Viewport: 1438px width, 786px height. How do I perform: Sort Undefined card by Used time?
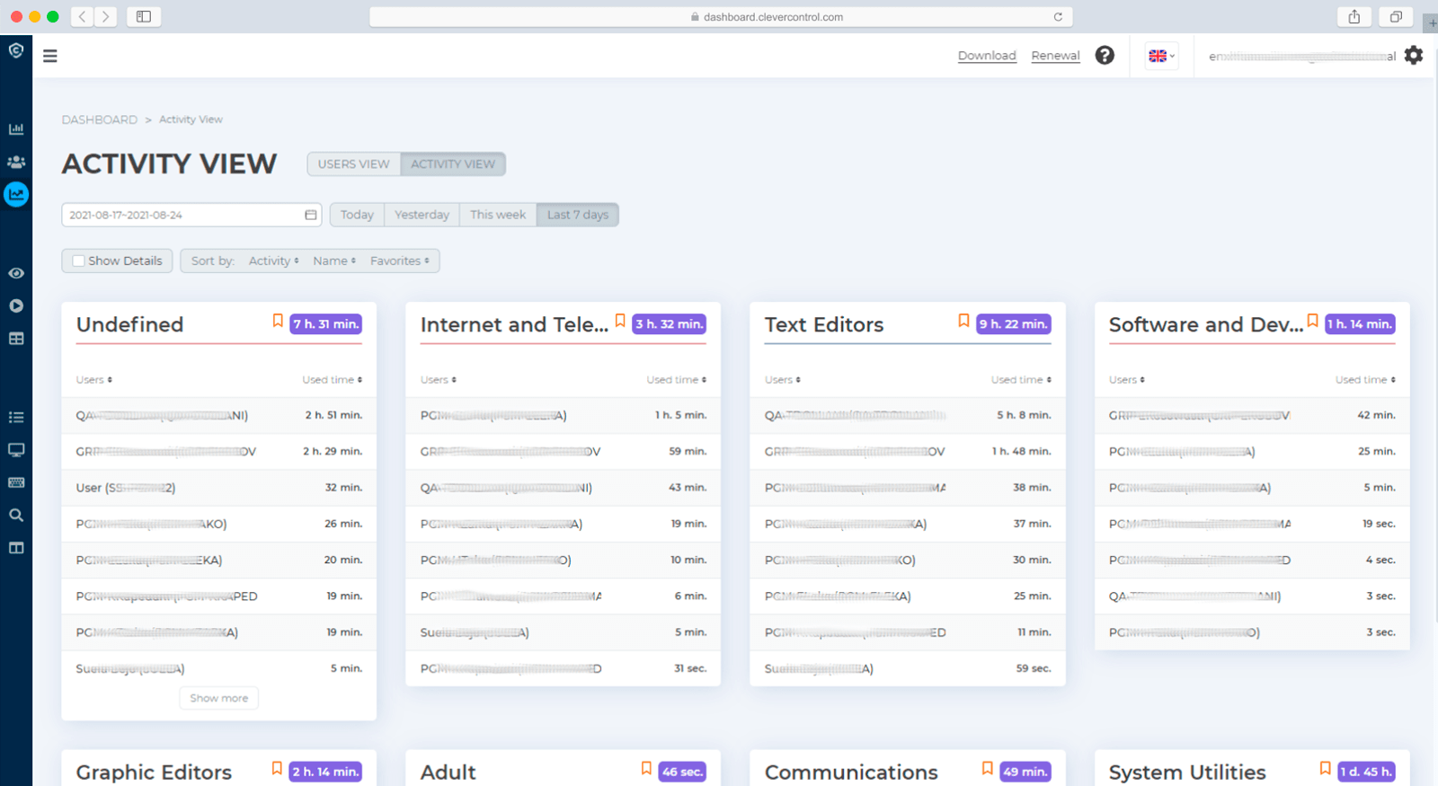point(332,380)
